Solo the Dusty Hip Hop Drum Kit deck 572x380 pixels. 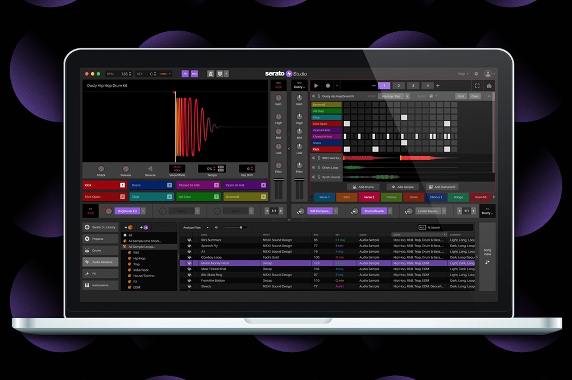pos(319,96)
